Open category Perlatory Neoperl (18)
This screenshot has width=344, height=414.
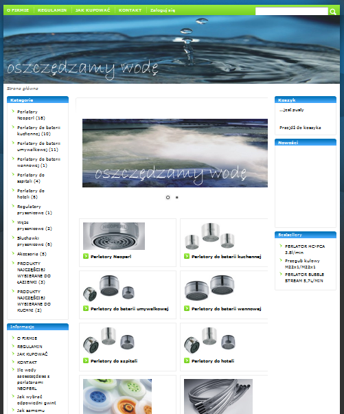pyautogui.click(x=31, y=115)
